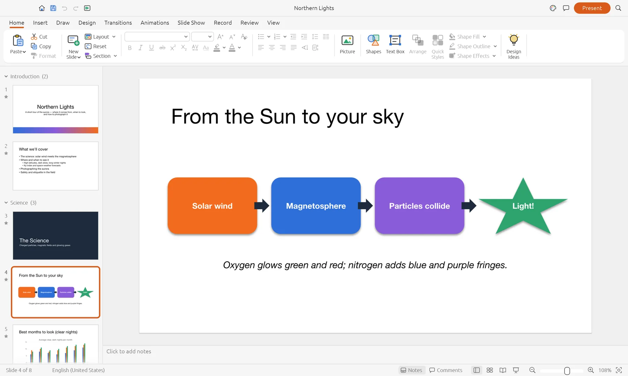
Task: Toggle Normal view button in status bar
Action: [477, 370]
